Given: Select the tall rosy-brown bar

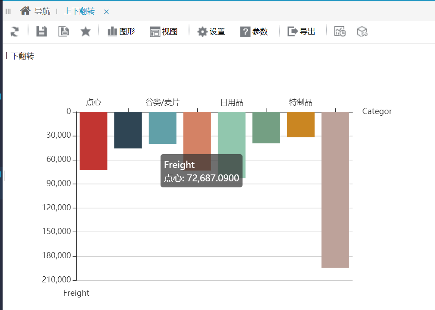Looking at the screenshot, I should tap(335, 190).
